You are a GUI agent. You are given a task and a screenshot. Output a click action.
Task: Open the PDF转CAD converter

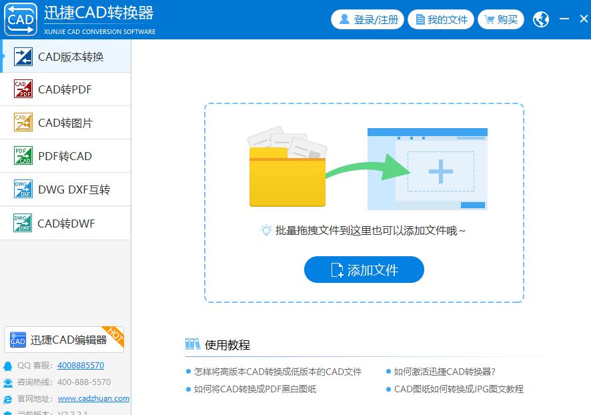65,155
